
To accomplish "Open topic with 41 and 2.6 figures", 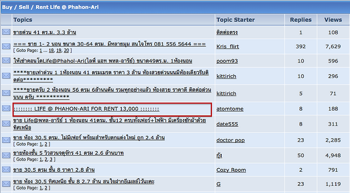I will tap(69, 153).
